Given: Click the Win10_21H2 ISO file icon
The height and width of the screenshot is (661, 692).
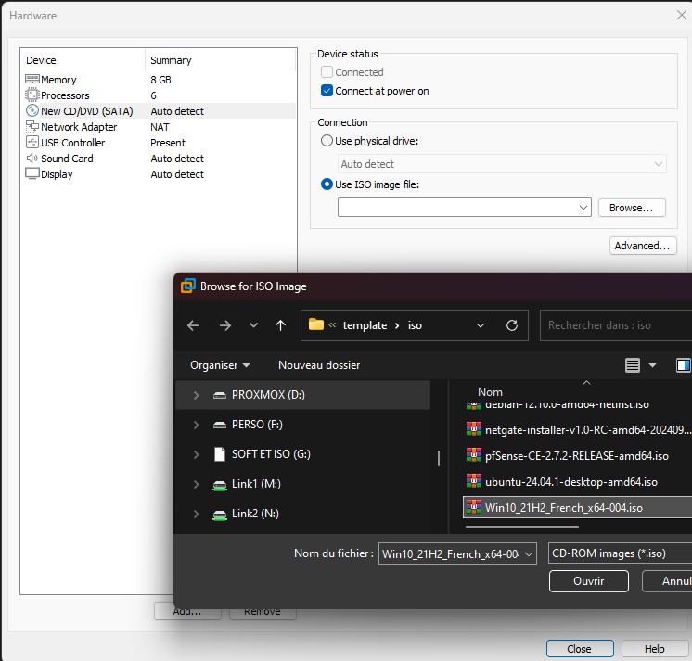Looking at the screenshot, I should [x=474, y=507].
